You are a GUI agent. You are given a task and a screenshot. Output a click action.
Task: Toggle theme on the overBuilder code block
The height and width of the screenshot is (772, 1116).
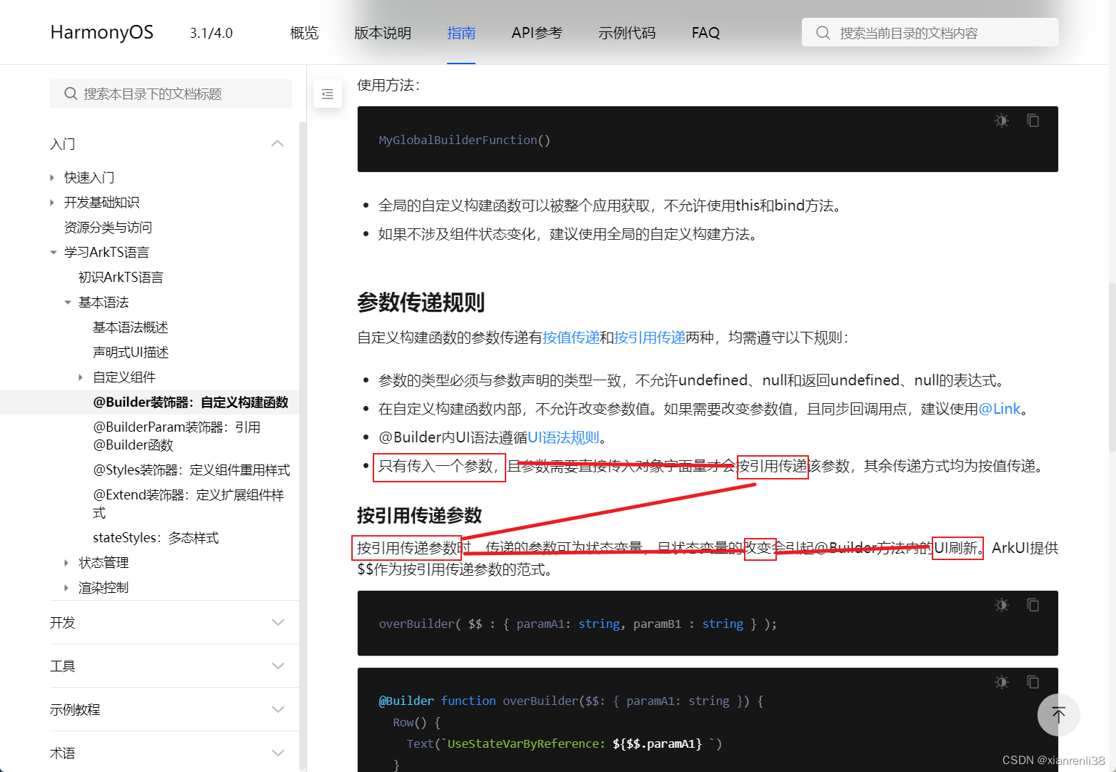(x=1001, y=604)
